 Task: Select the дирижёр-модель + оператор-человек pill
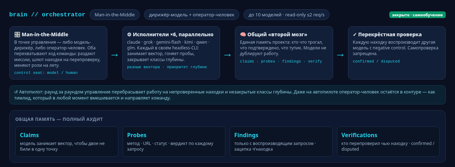click(192, 15)
